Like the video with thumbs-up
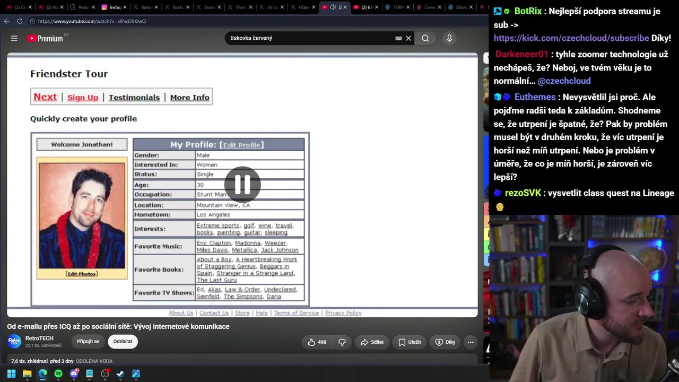Screen dimensions: 679x382 click(316, 342)
